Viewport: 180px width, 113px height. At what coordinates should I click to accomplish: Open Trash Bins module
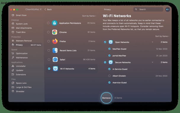pyautogui.click(x=18, y=32)
